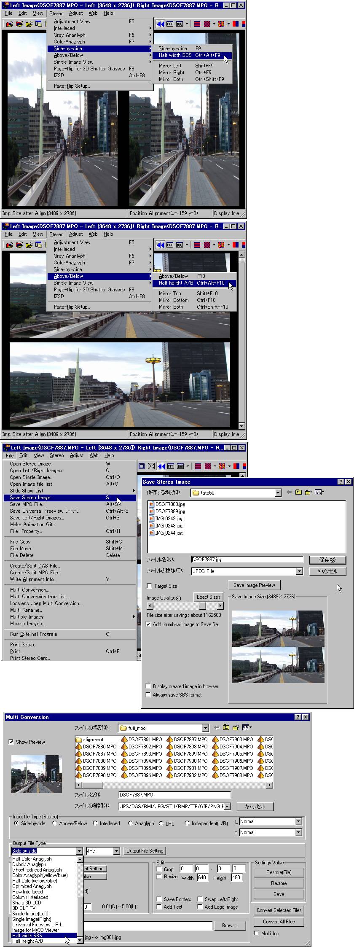Open the R Normal dropdown
Screen dimensions: 354x947
(298, 832)
